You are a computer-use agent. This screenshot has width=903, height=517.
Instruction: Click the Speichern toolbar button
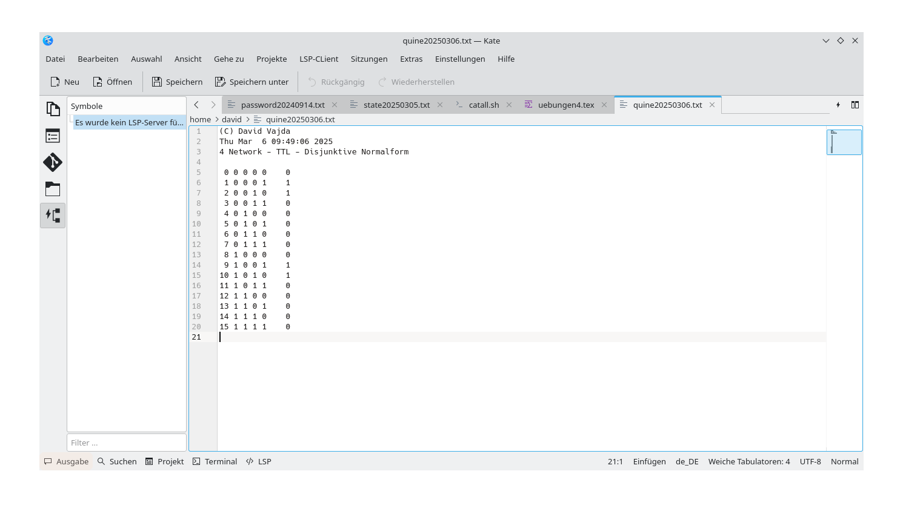click(x=177, y=82)
